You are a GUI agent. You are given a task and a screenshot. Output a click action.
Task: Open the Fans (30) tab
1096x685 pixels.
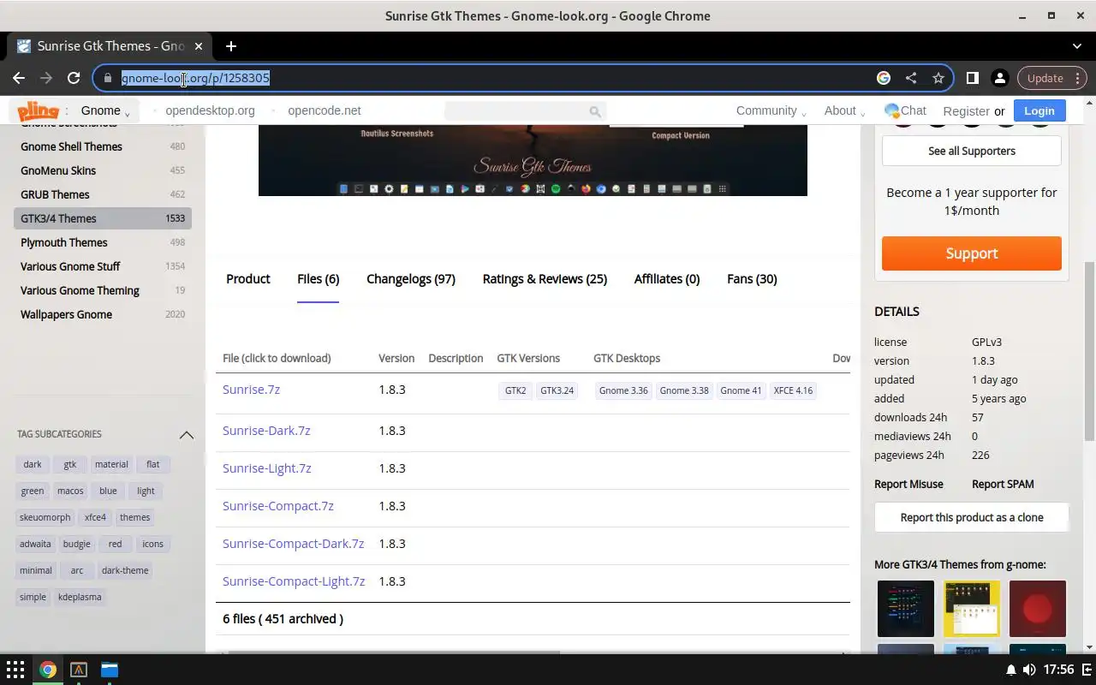752,279
